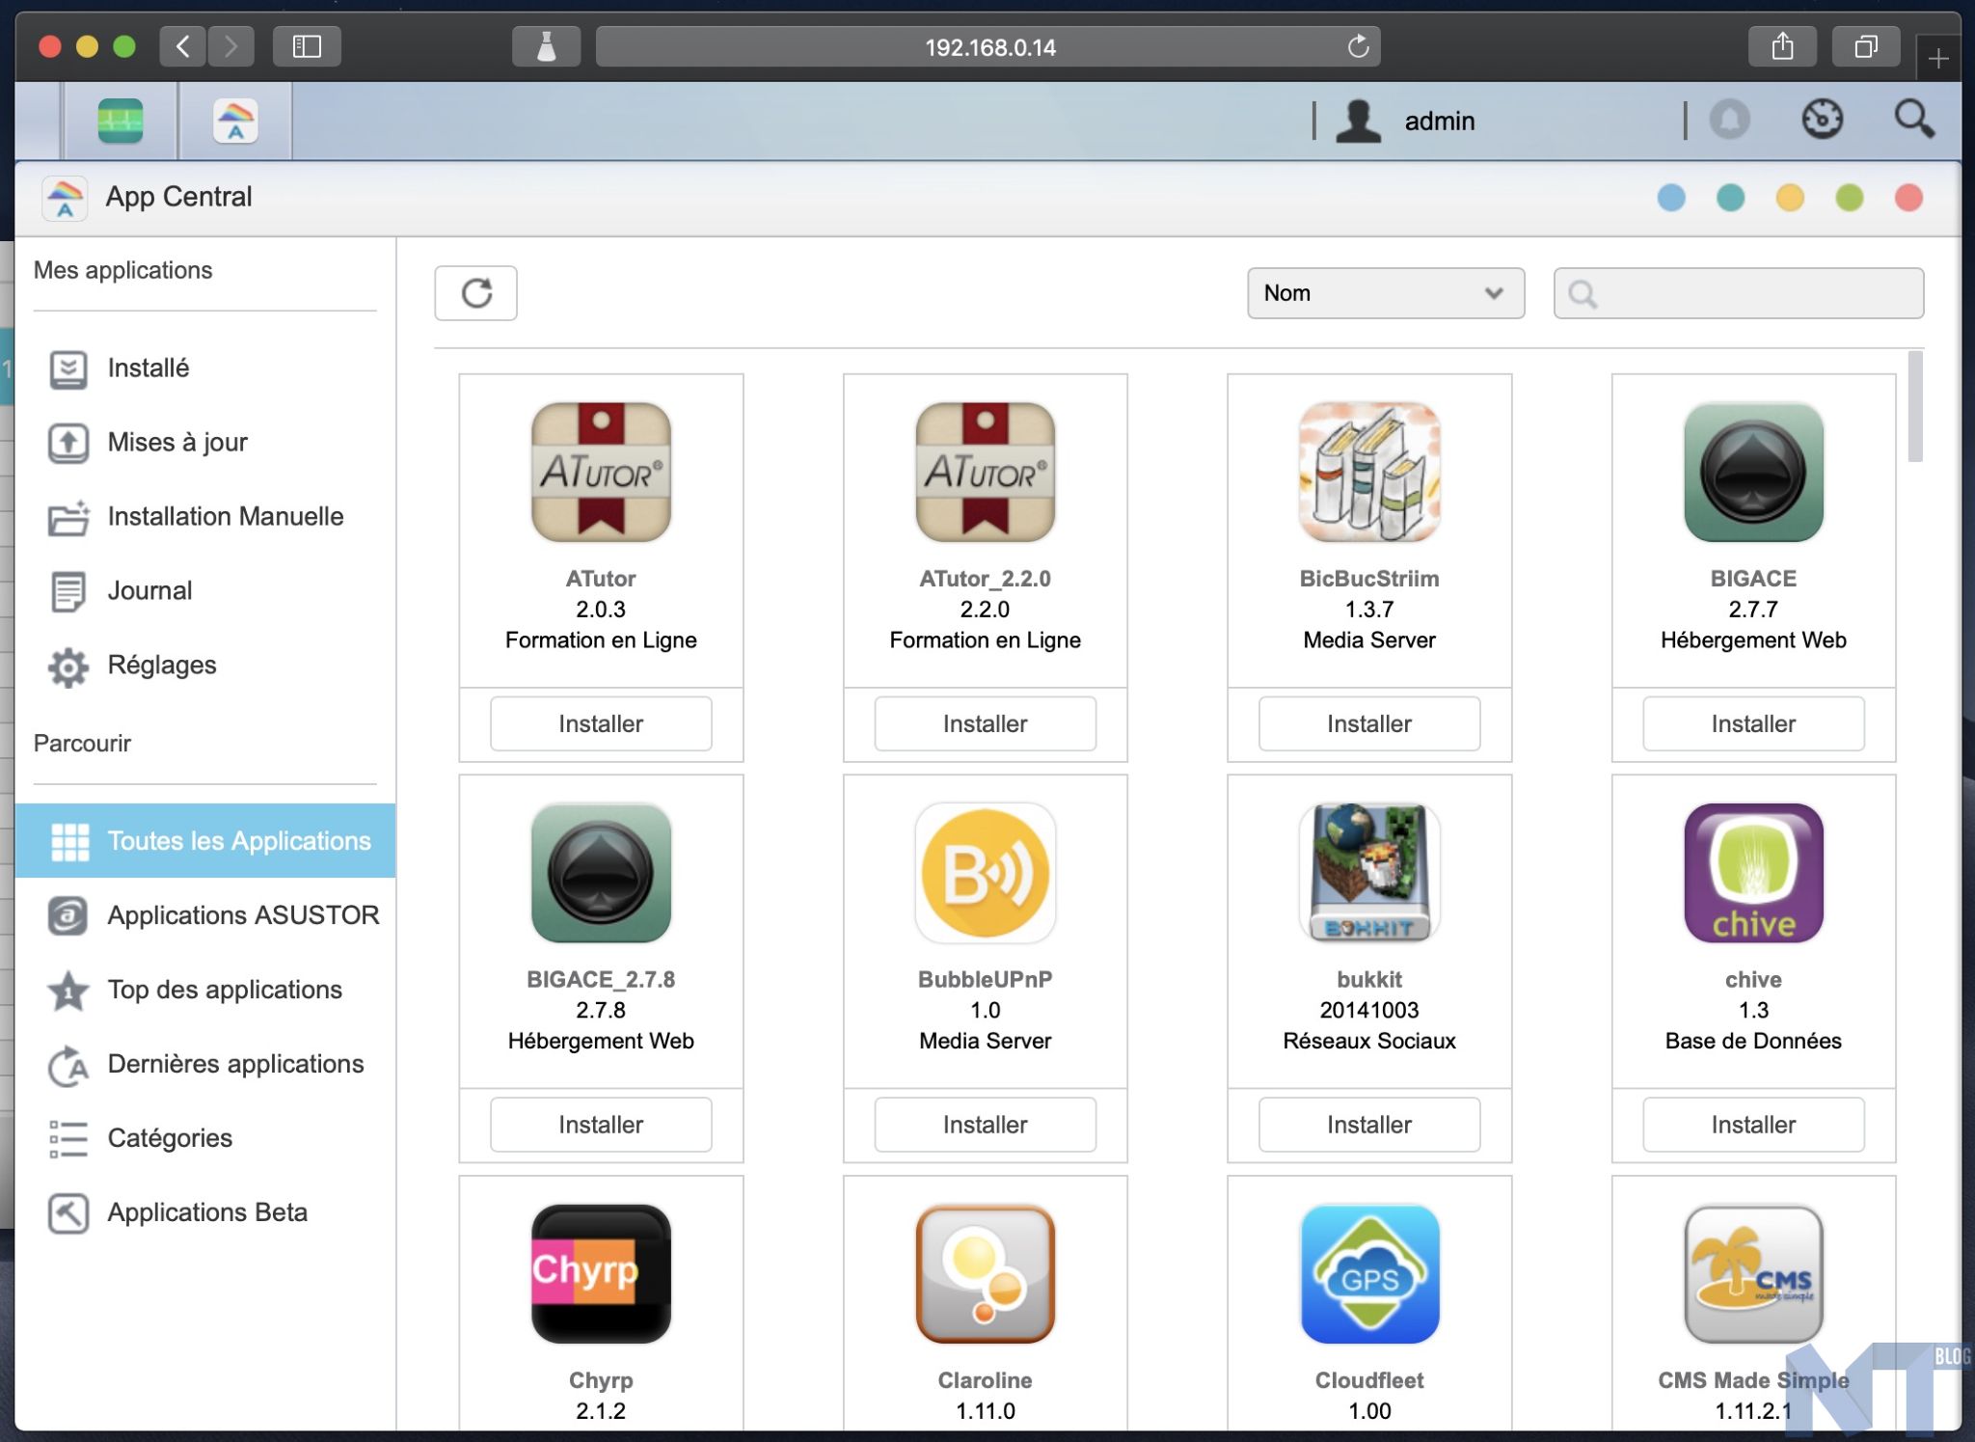Click the activity monitor taskbar icon
This screenshot has height=1442, width=1975.
tap(121, 122)
